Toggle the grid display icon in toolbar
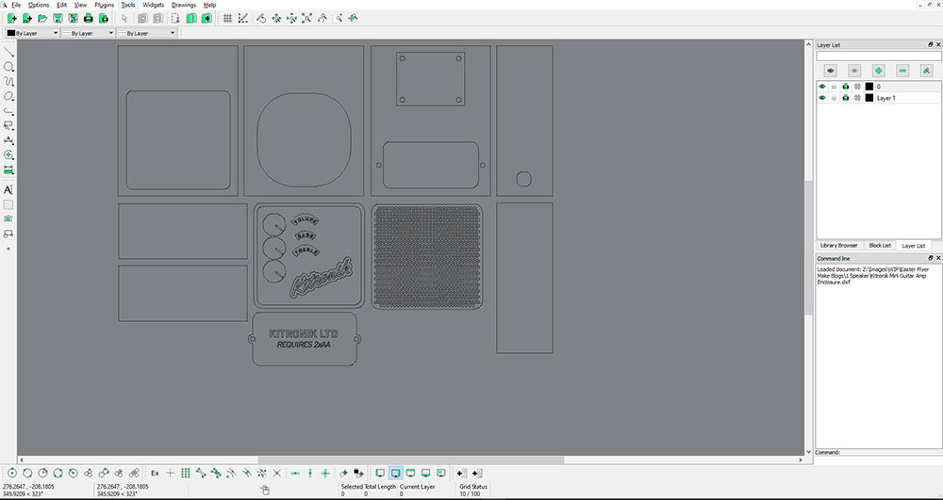Image resolution: width=943 pixels, height=500 pixels. coord(227,18)
